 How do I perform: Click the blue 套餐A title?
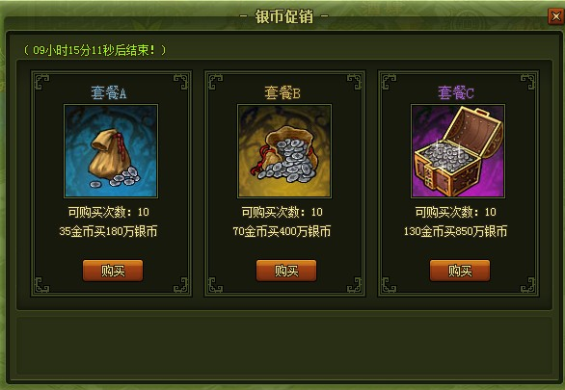click(108, 92)
